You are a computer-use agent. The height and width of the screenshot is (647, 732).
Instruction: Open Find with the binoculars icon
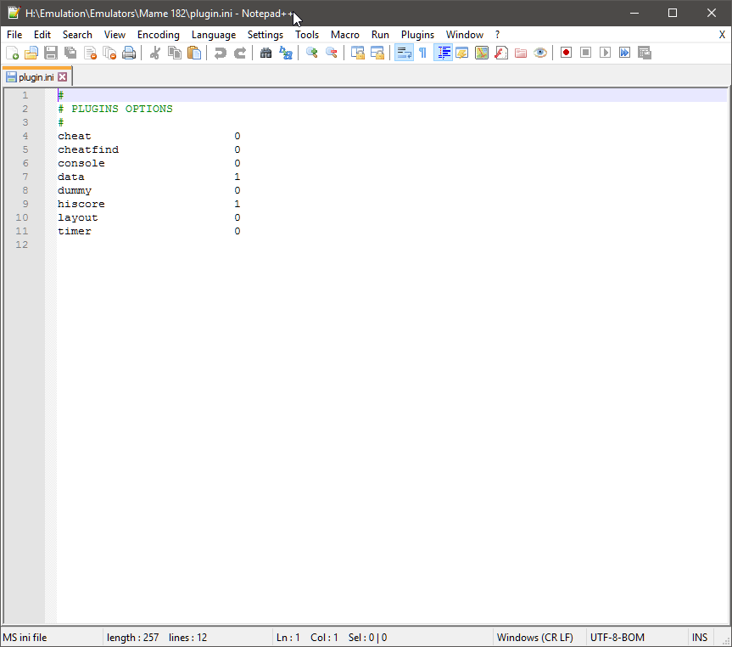click(265, 53)
